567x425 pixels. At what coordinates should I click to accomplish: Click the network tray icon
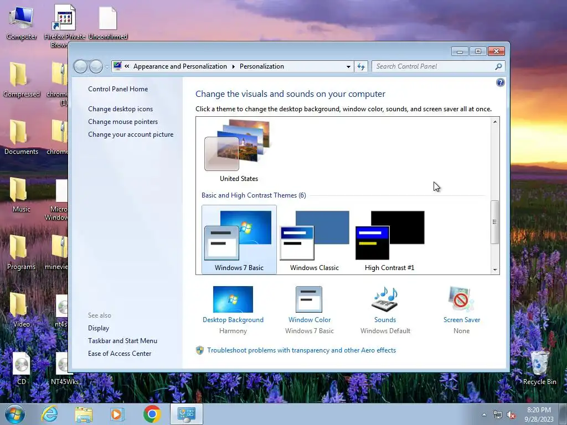point(498,414)
